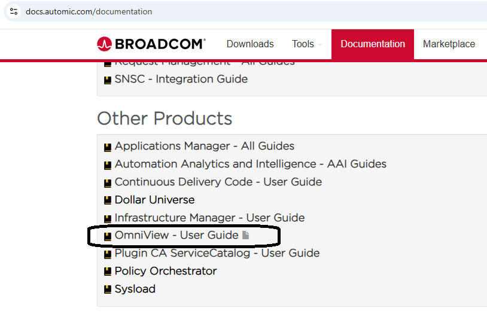Go to Marketplace in the navigation
This screenshot has width=487, height=314.
pos(449,44)
